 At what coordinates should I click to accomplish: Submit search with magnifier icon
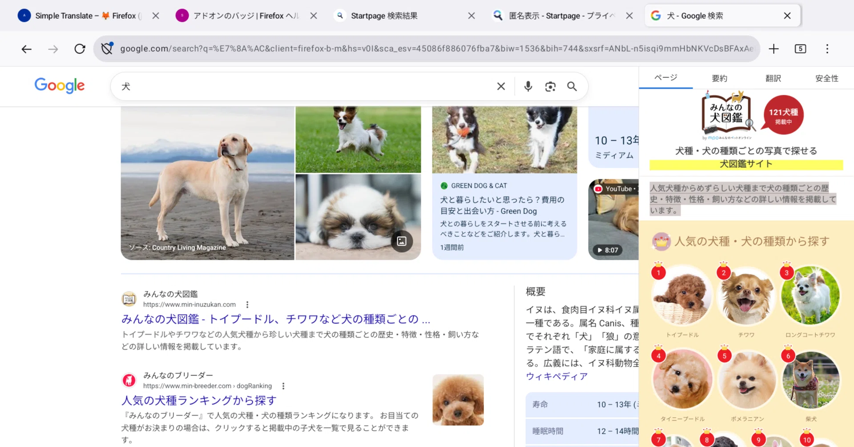pyautogui.click(x=572, y=86)
